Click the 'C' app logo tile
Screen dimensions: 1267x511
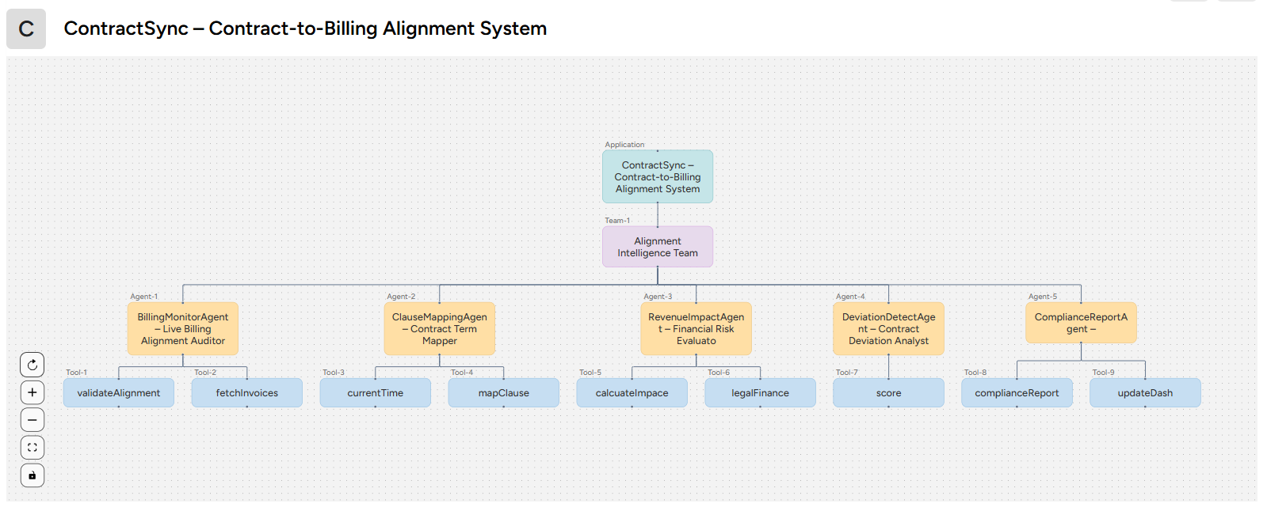click(26, 29)
